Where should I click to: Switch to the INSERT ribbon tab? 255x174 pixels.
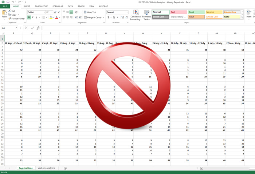pos(27,6)
